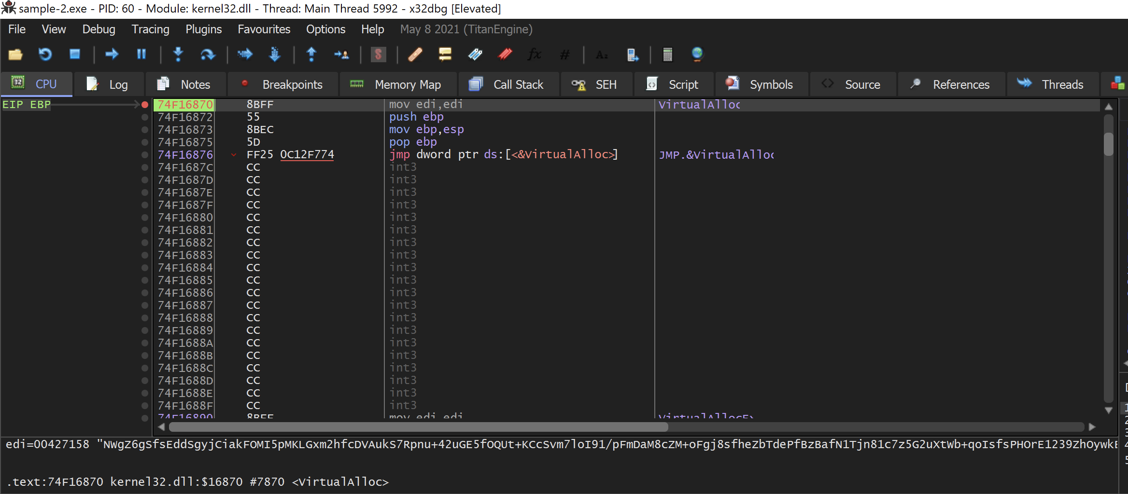The image size is (1128, 494).
Task: Execute till return with the up-arrow icon
Action: [311, 55]
